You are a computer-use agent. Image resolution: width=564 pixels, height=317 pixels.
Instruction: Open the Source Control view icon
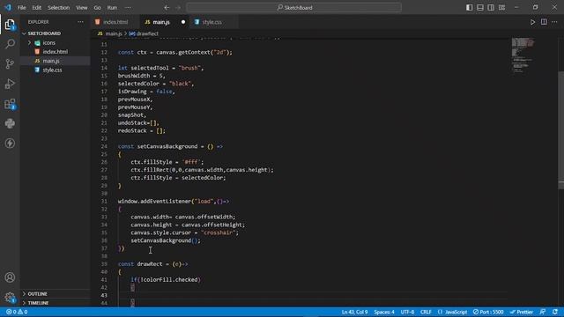point(10,64)
